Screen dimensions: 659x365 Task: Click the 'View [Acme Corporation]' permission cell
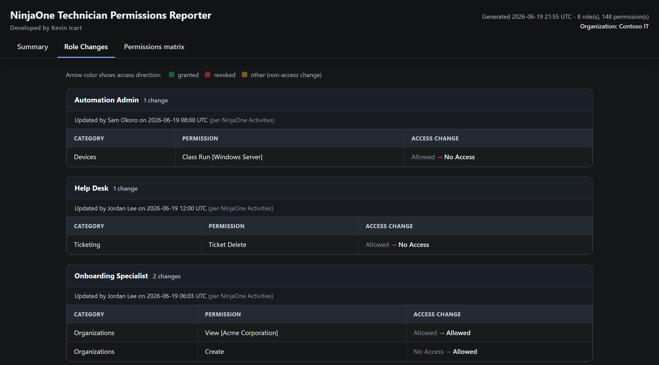302,333
